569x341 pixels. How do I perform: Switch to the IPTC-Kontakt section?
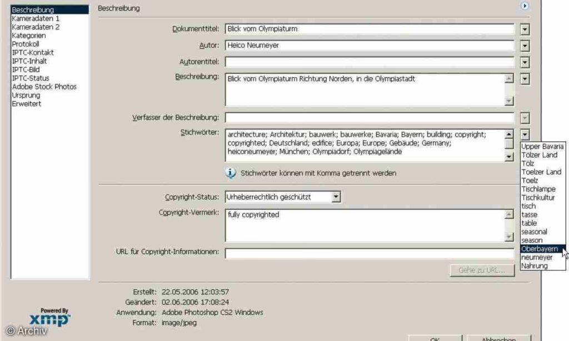33,53
